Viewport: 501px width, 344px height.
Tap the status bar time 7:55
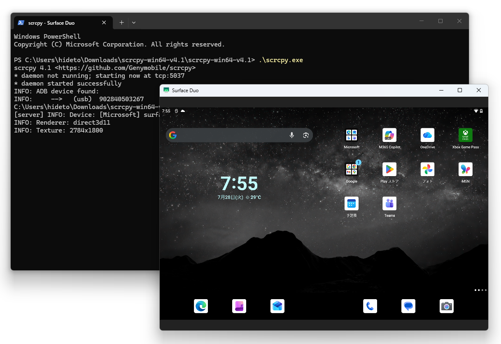166,111
